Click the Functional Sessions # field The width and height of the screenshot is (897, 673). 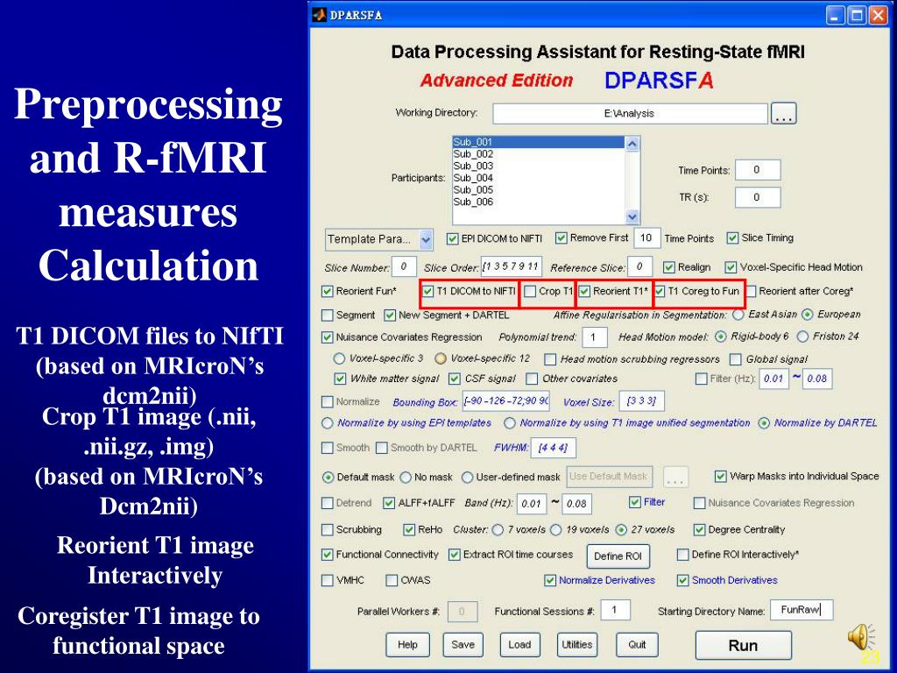point(616,610)
